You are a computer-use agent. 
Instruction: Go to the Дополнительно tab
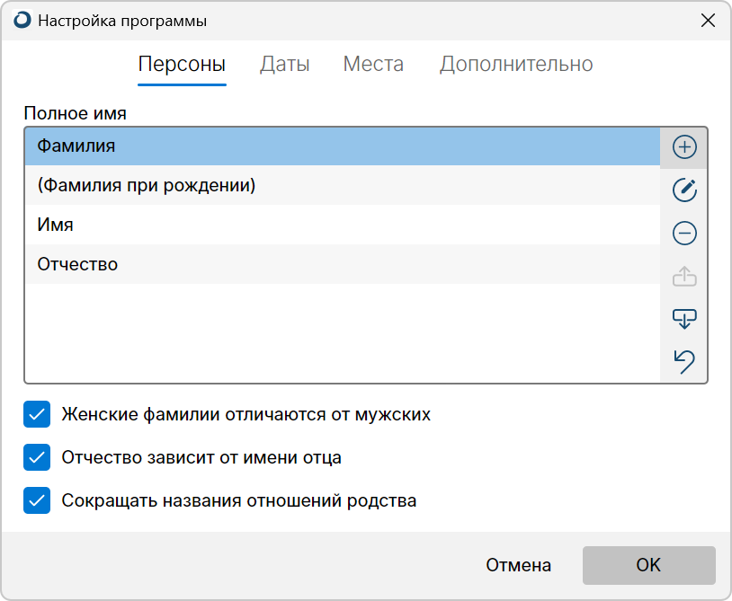pos(515,65)
